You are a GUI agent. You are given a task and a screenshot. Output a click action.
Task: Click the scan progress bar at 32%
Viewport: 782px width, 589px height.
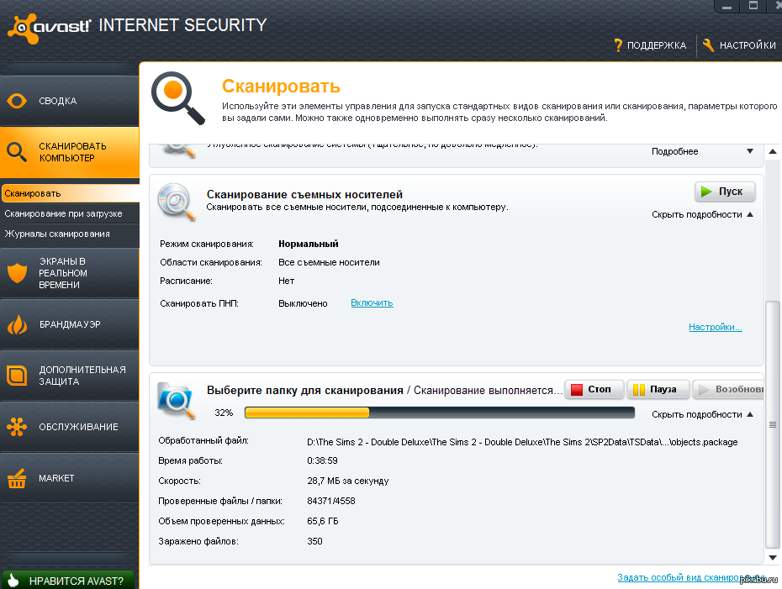point(439,413)
